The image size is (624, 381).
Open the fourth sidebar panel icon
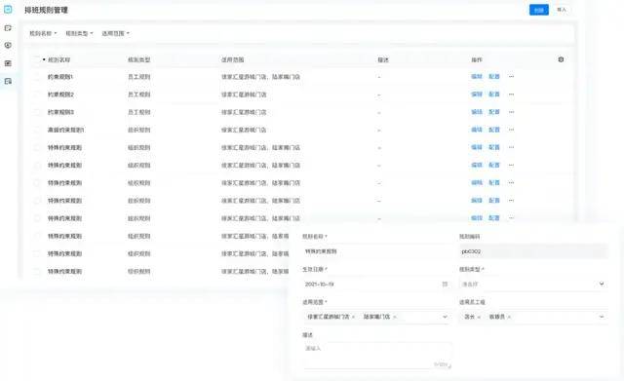click(x=8, y=63)
